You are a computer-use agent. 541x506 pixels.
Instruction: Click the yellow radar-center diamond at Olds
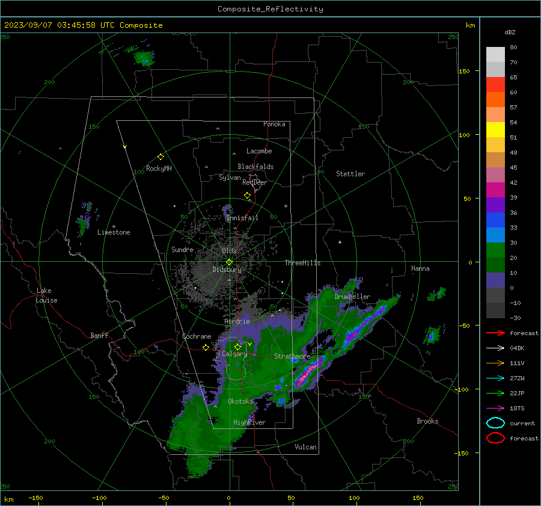229,262
